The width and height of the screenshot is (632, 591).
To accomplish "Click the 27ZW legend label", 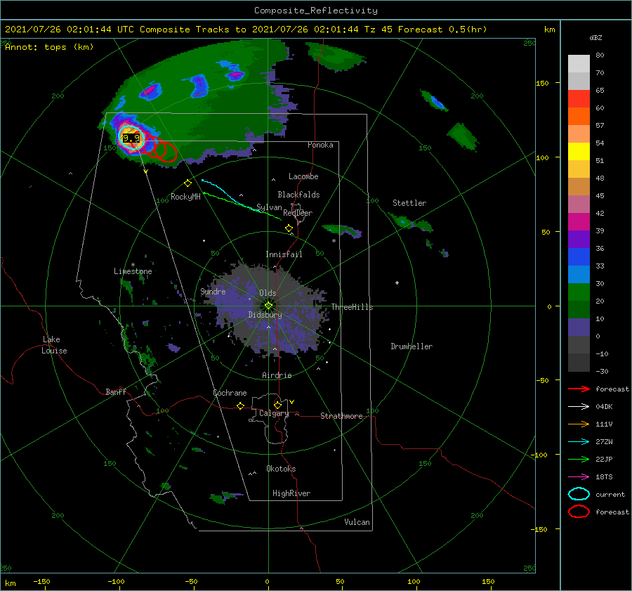I will point(604,442).
